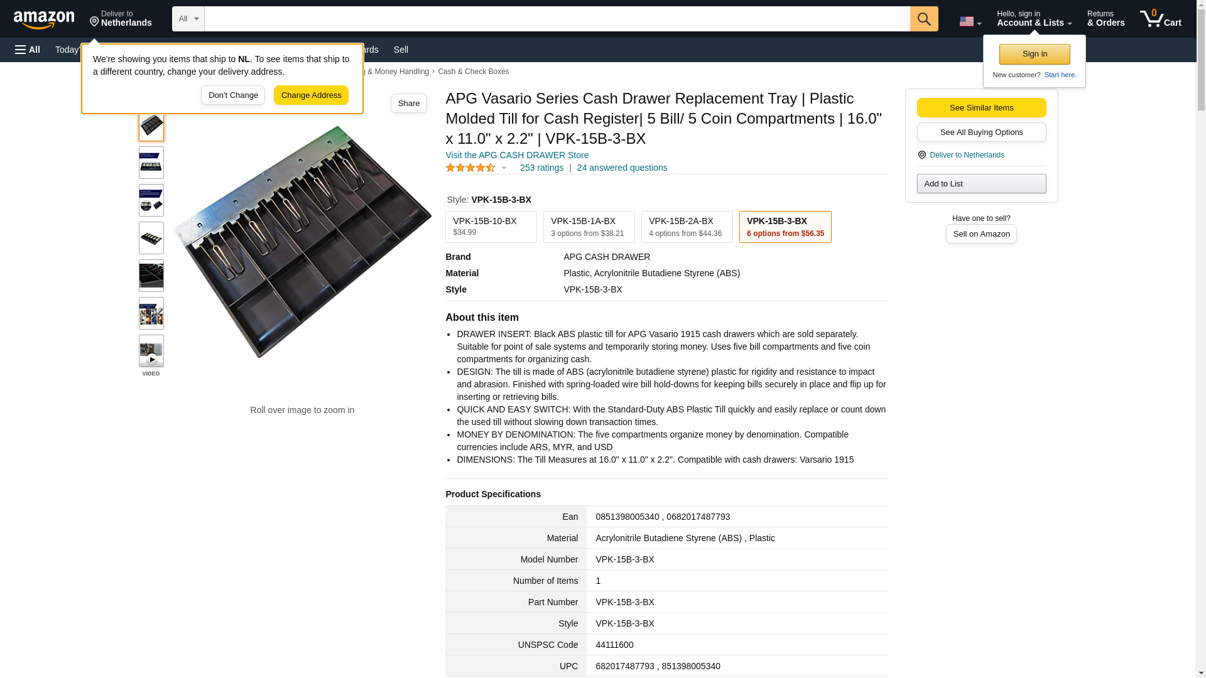Open the Sell nav item
The height and width of the screenshot is (678, 1206).
tap(401, 50)
